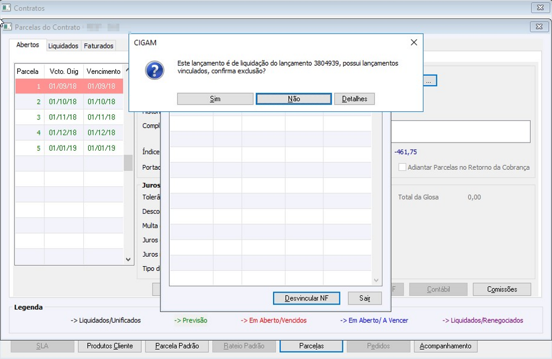552x359 pixels.
Task: Click the Pedidos bottom button
Action: 378,346
